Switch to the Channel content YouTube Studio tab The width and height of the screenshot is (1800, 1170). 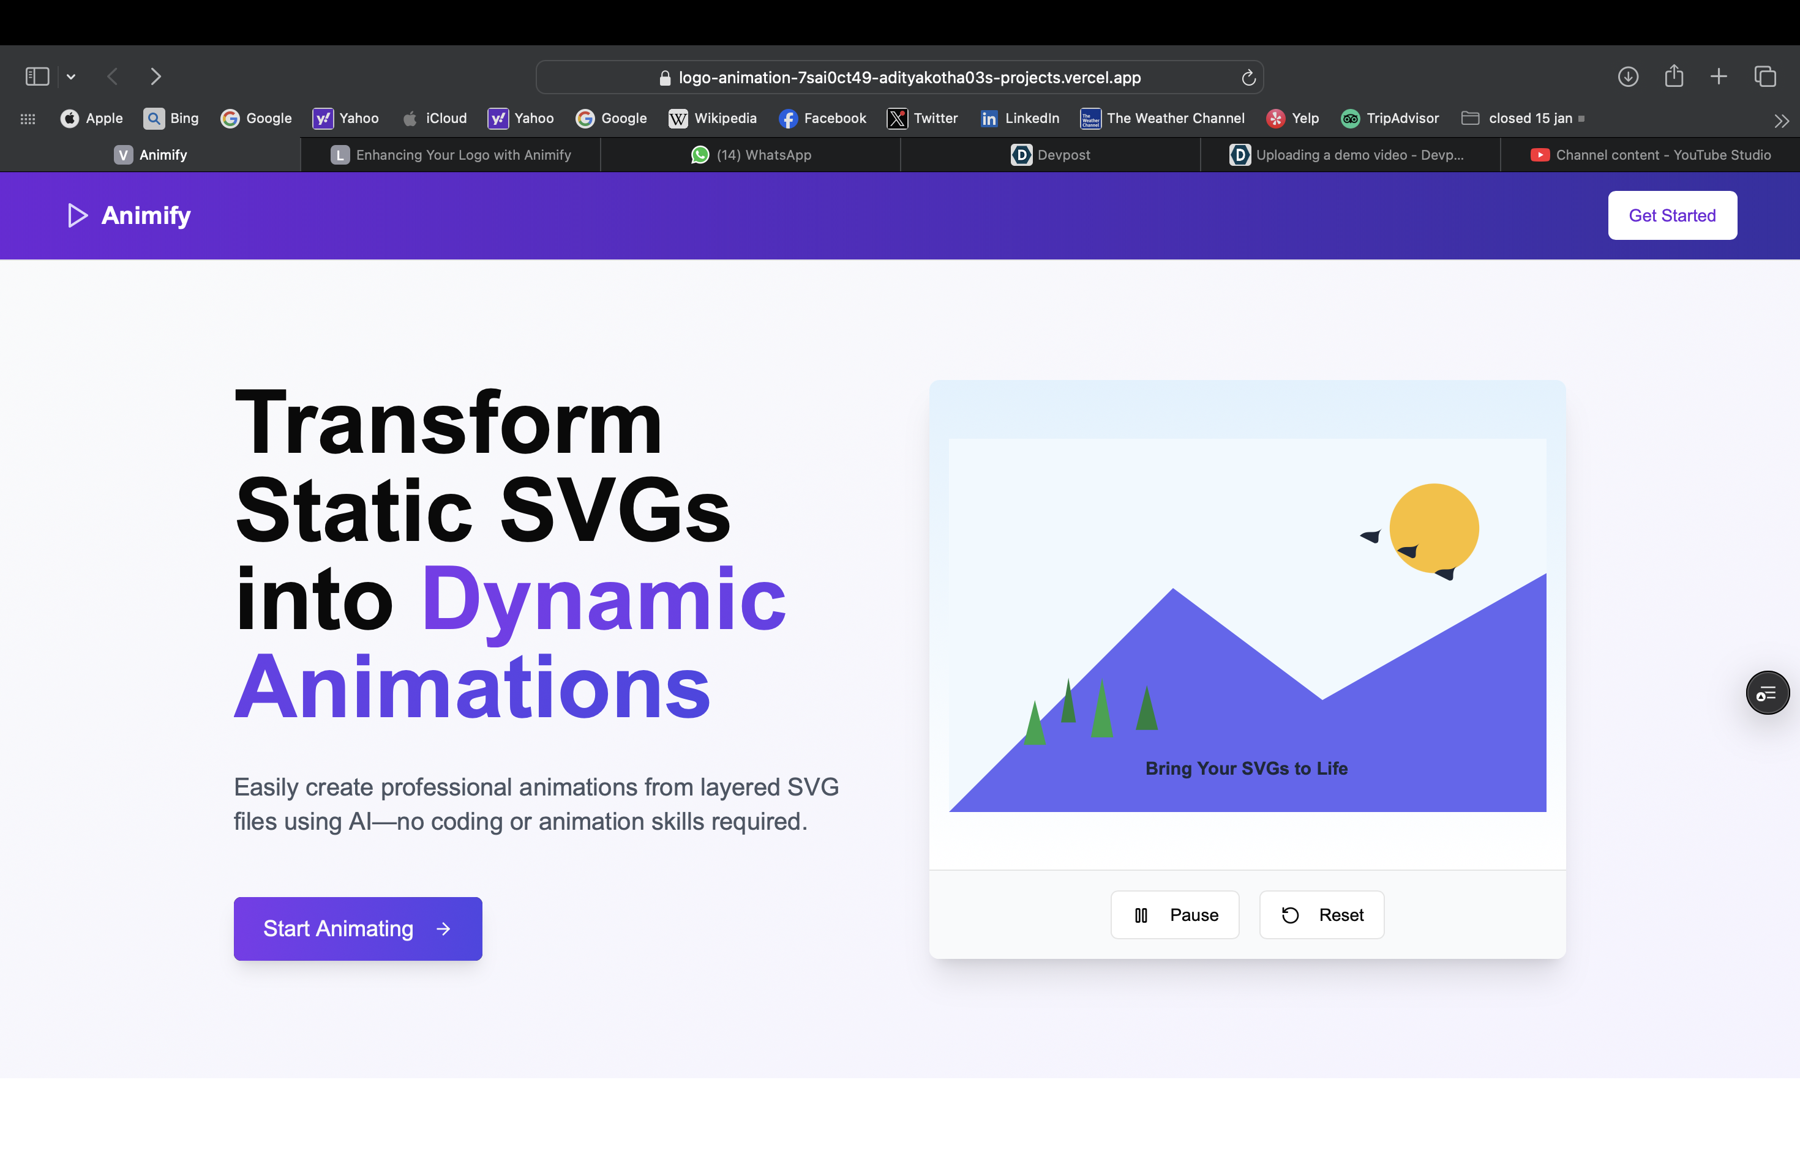(x=1650, y=155)
